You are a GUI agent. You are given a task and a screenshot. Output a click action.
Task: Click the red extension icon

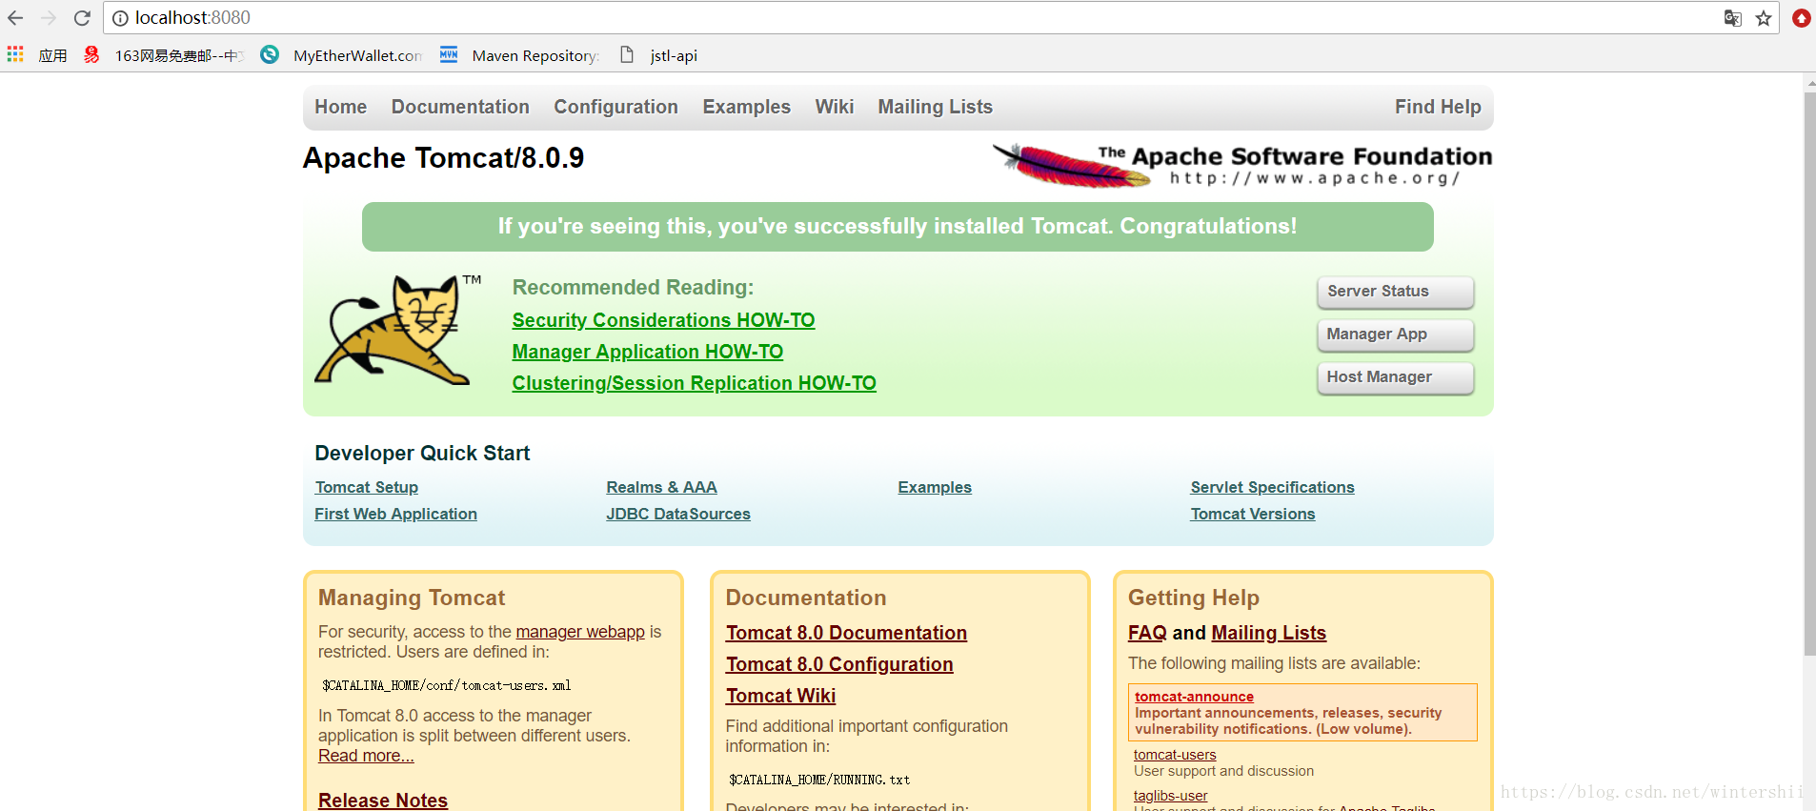click(x=1801, y=18)
